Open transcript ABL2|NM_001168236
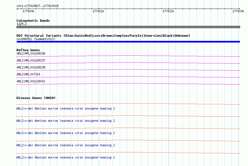The image size is (248, 166). point(31,53)
